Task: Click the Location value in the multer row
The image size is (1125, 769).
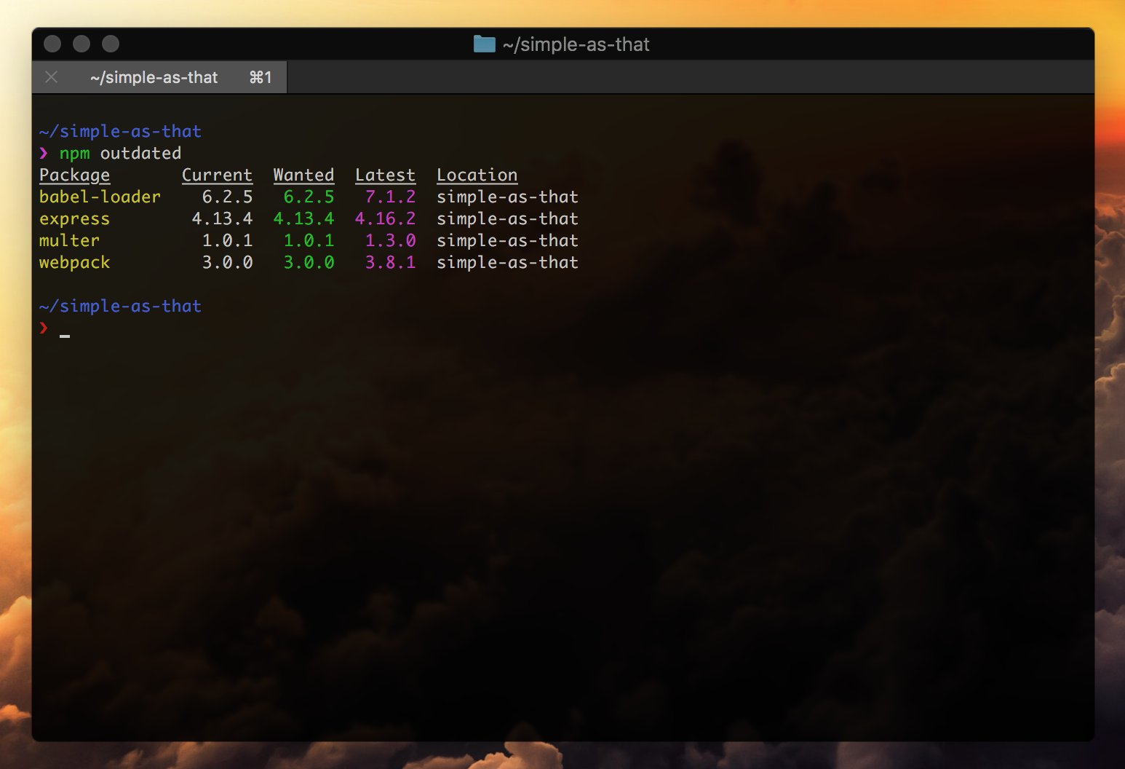Action: pyautogui.click(x=507, y=240)
